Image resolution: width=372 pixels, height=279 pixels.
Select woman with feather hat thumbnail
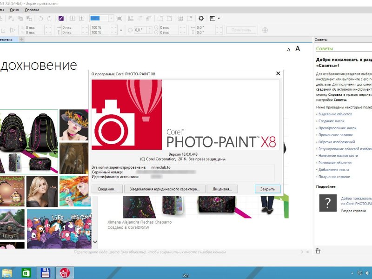74,125
